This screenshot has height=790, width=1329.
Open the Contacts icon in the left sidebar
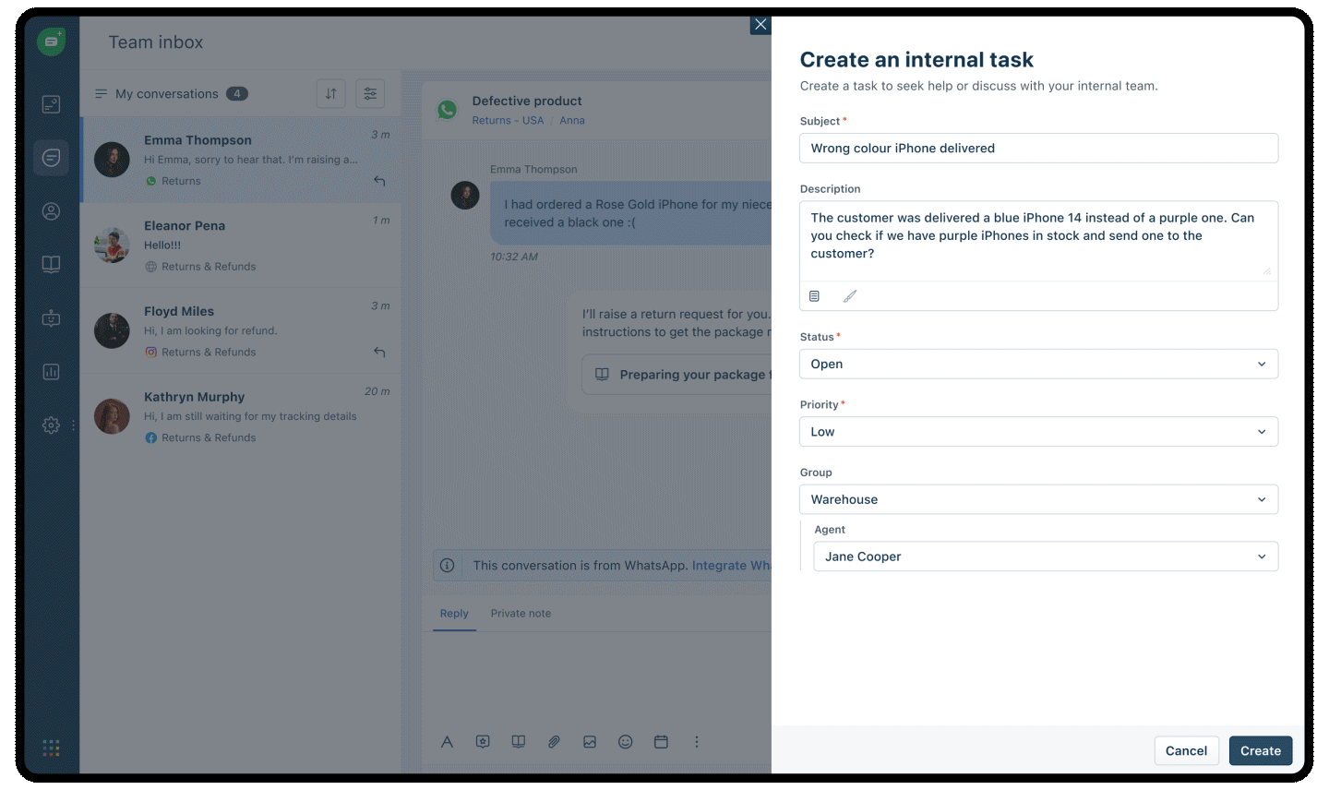pos(52,211)
